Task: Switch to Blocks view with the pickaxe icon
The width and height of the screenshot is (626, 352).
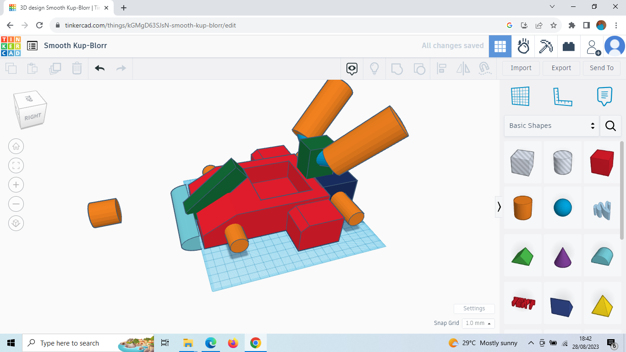Action: tap(546, 46)
